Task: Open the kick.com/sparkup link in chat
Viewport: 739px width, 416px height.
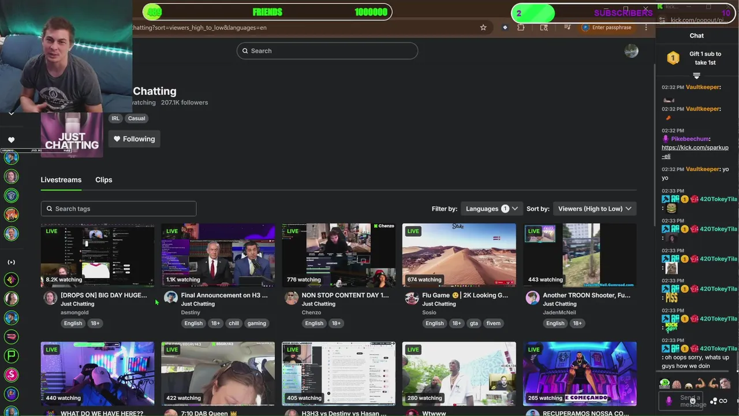Action: pyautogui.click(x=695, y=151)
